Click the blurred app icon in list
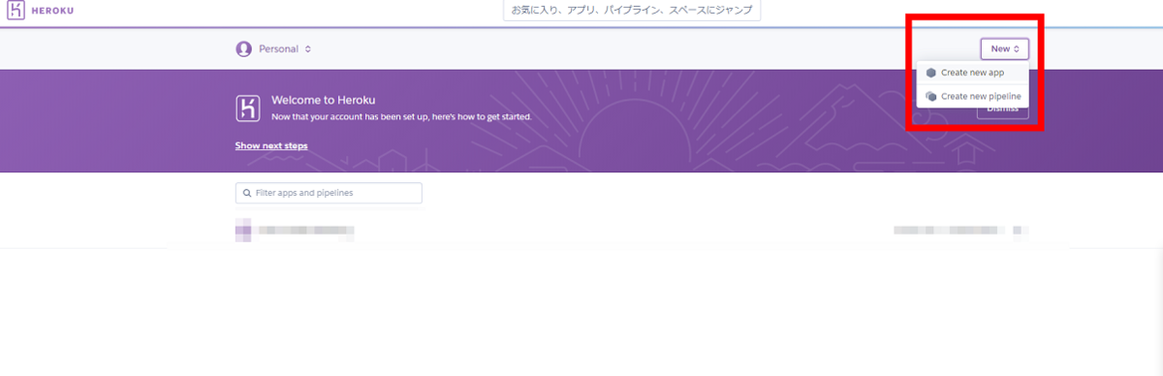Viewport: 1163px width, 376px height. click(x=244, y=231)
